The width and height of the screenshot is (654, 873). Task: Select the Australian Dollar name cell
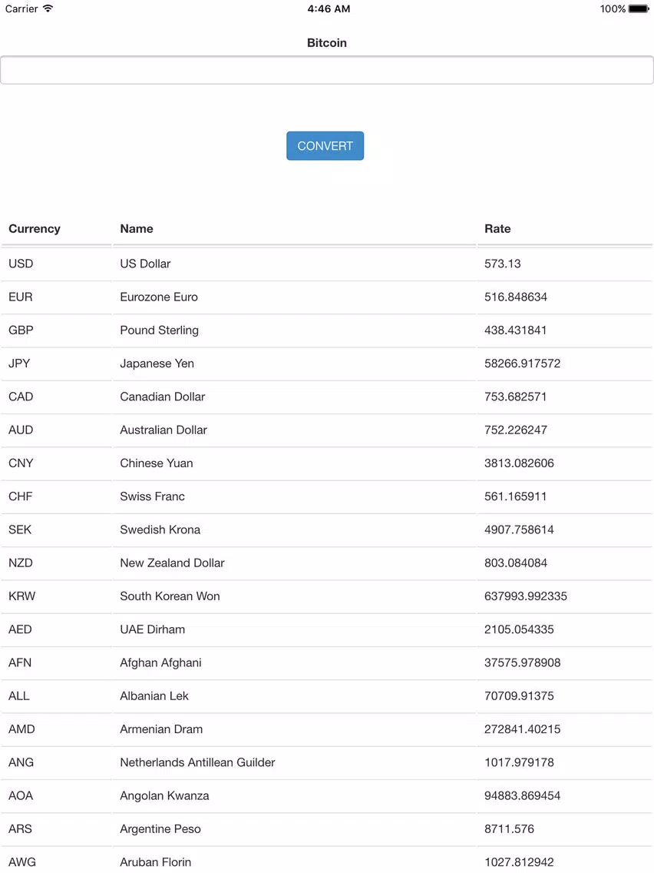pyautogui.click(x=163, y=430)
